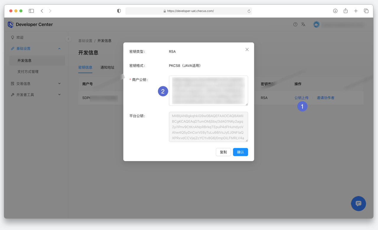Click the user avatar icon
Screen dimensions: 378x230
(x=316, y=24)
